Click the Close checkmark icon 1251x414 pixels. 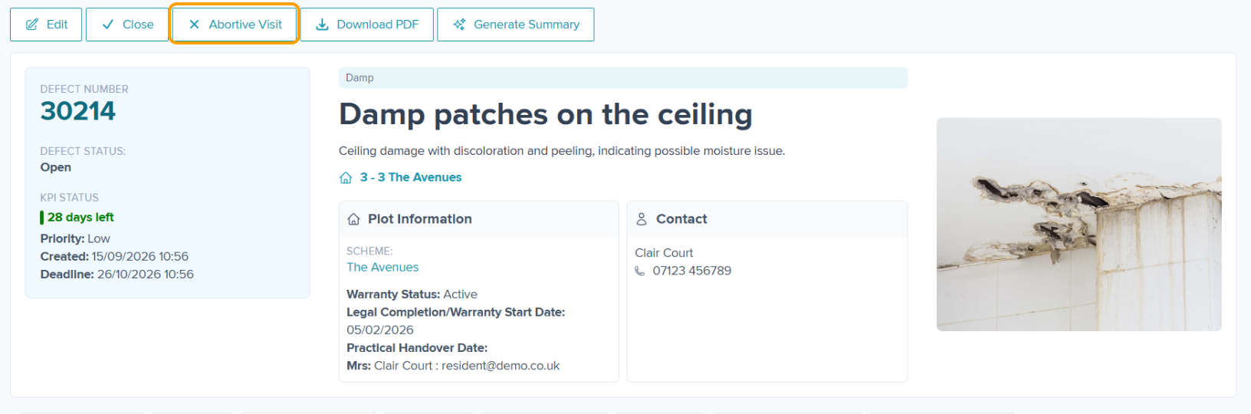(108, 25)
